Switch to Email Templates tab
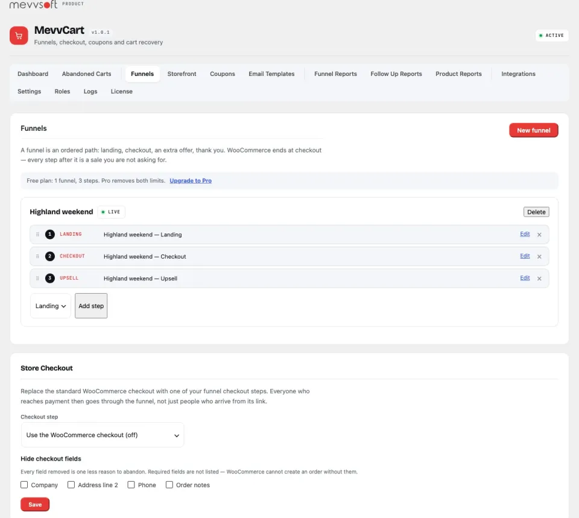Viewport: 579px width, 518px height. (x=271, y=74)
